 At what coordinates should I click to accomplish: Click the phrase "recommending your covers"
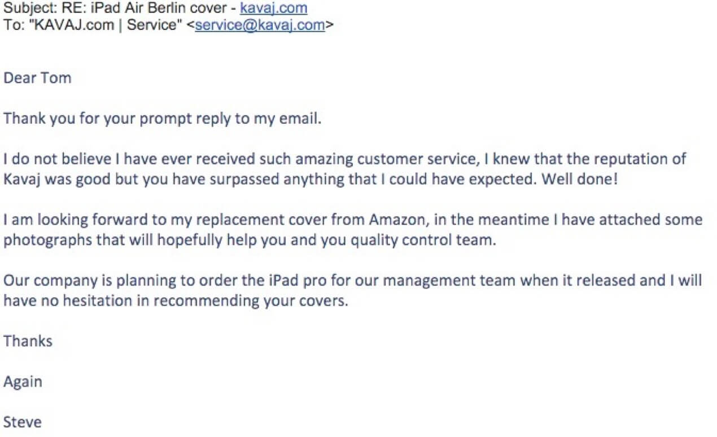coord(250,301)
